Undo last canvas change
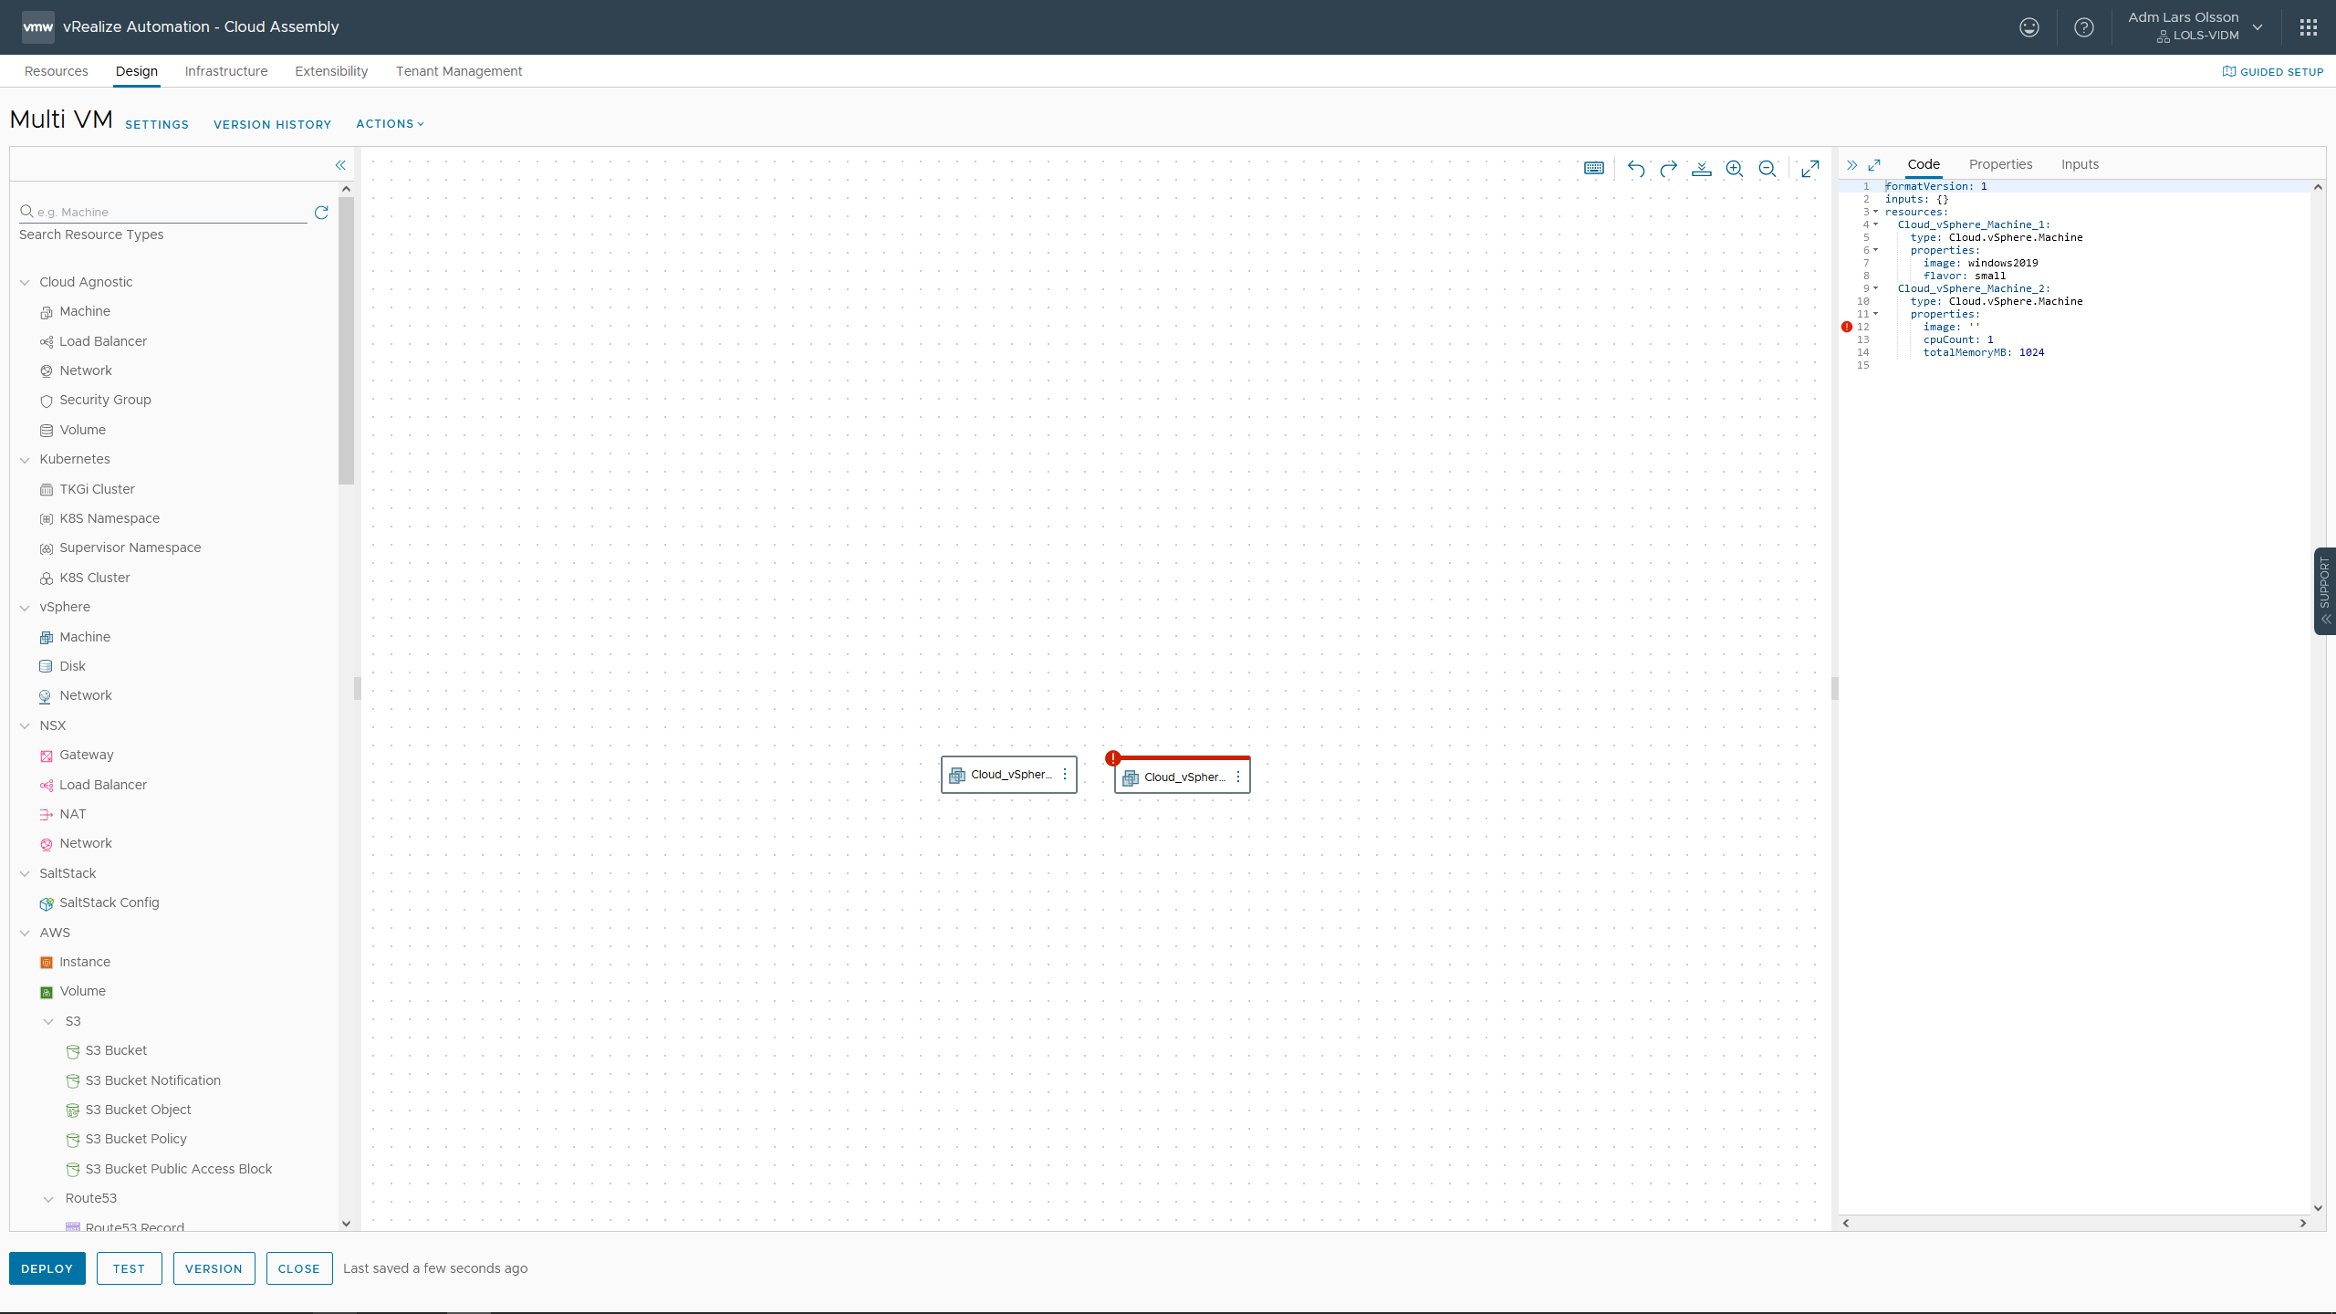The width and height of the screenshot is (2336, 1314). coord(1636,169)
